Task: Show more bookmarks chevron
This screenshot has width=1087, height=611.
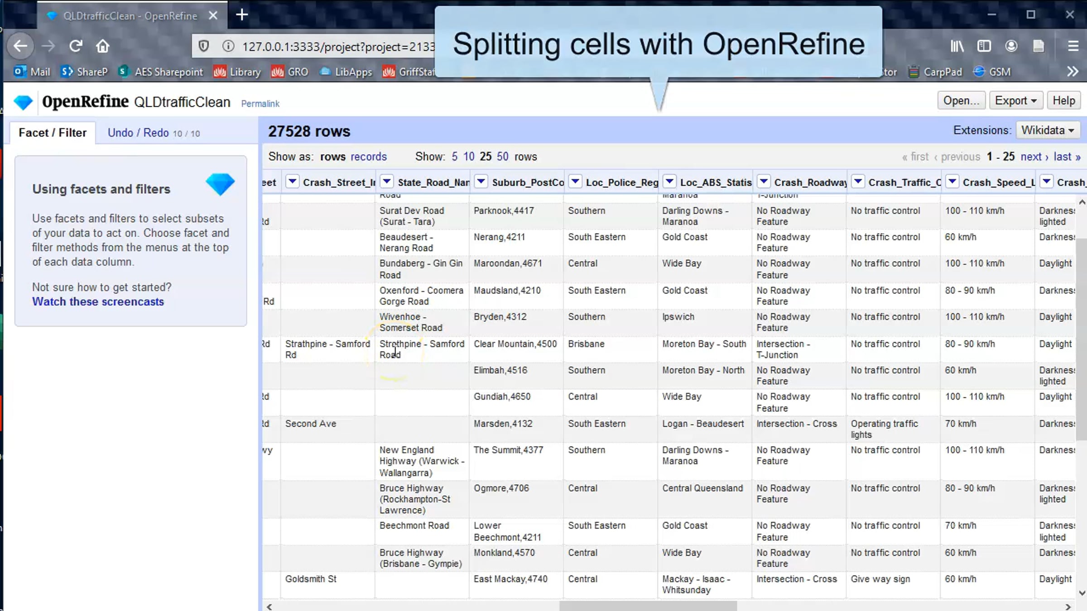Action: pyautogui.click(x=1073, y=72)
